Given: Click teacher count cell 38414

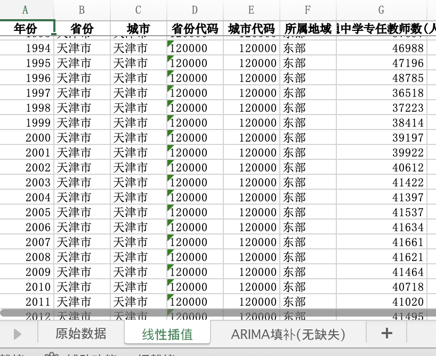Looking at the screenshot, I should 382,123.
